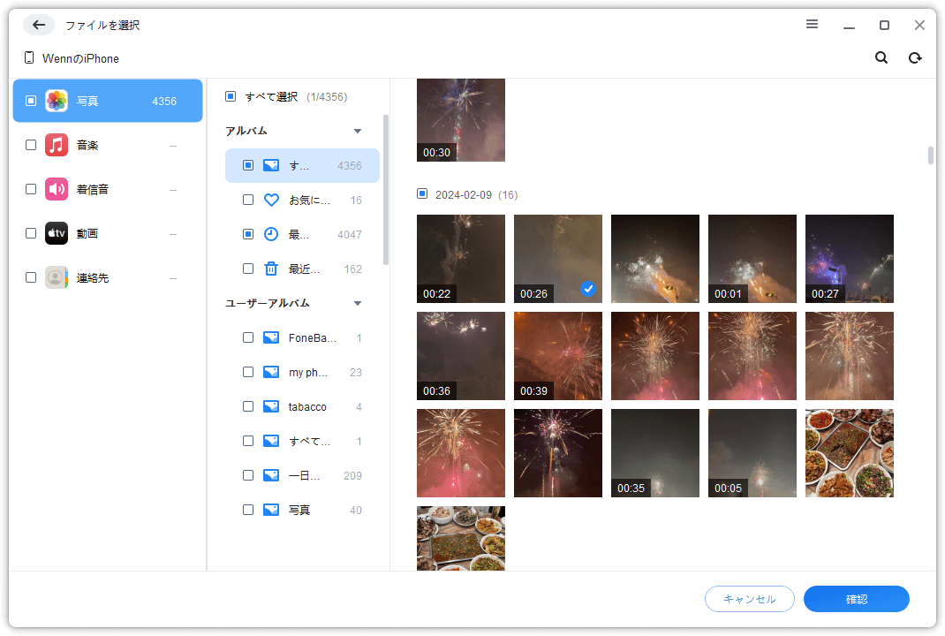Collapse the アルバム section arrow

(x=358, y=131)
